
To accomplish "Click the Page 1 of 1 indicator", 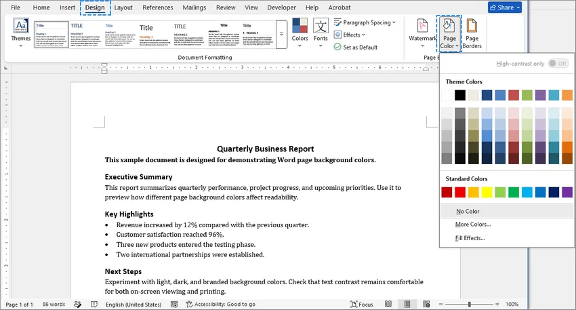I will coord(19,305).
